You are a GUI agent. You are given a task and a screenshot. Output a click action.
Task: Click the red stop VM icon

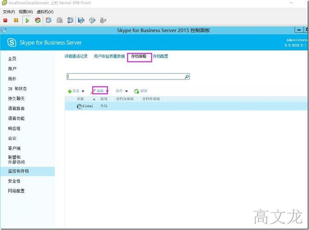pos(5,20)
